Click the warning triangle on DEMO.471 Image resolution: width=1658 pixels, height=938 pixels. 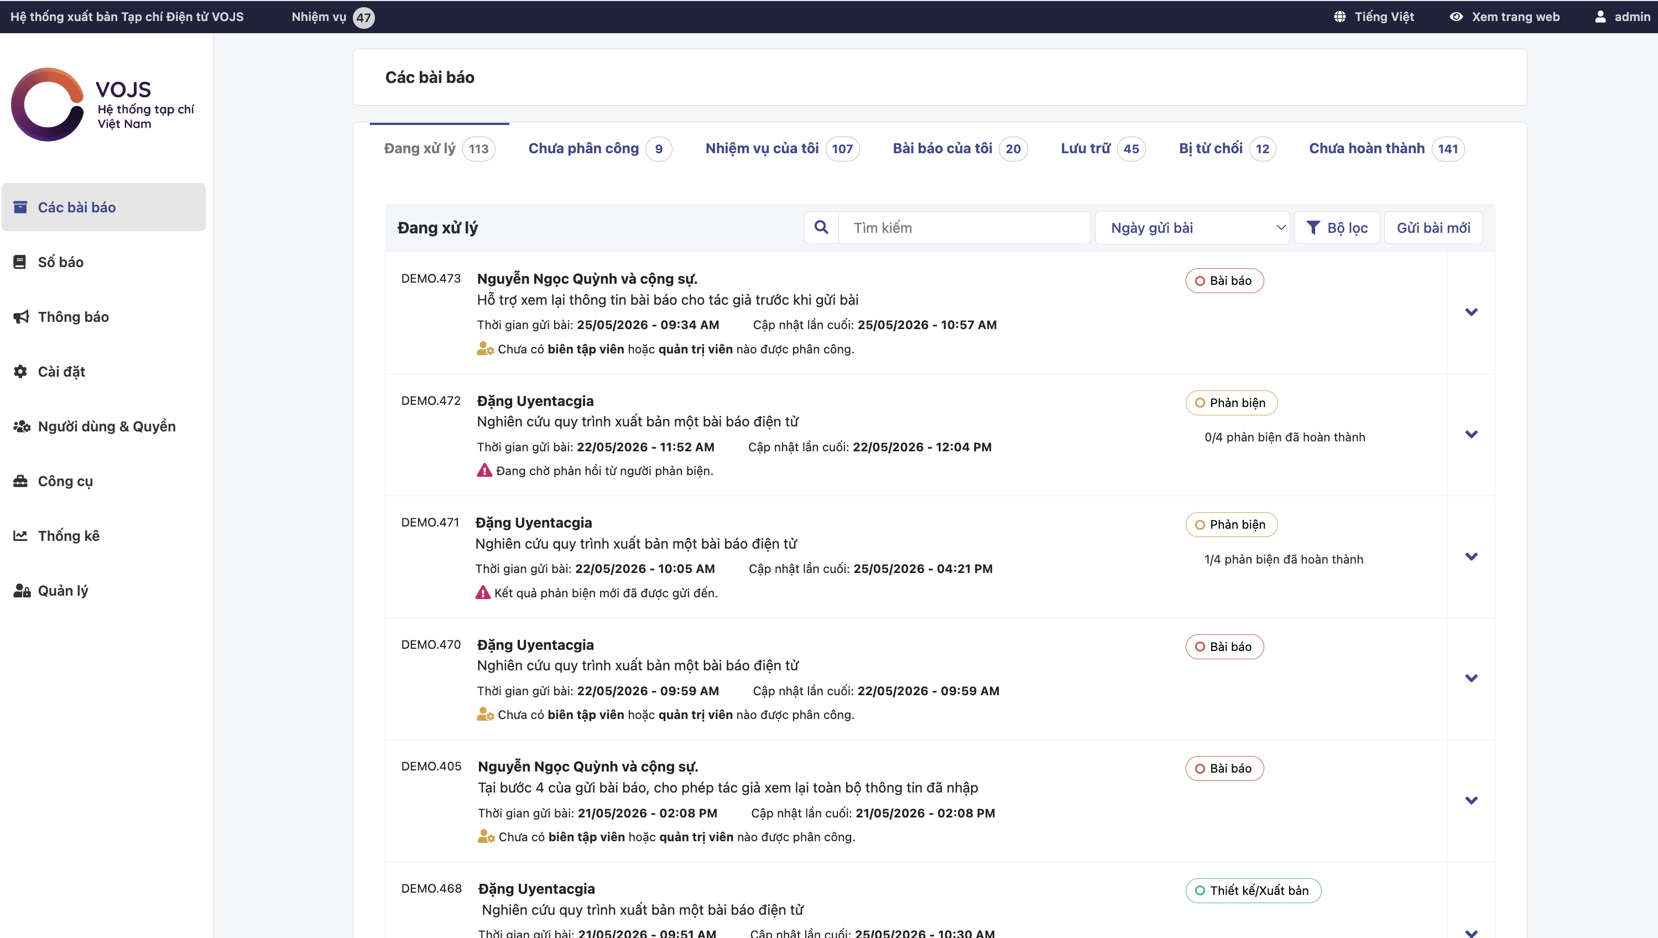point(482,592)
